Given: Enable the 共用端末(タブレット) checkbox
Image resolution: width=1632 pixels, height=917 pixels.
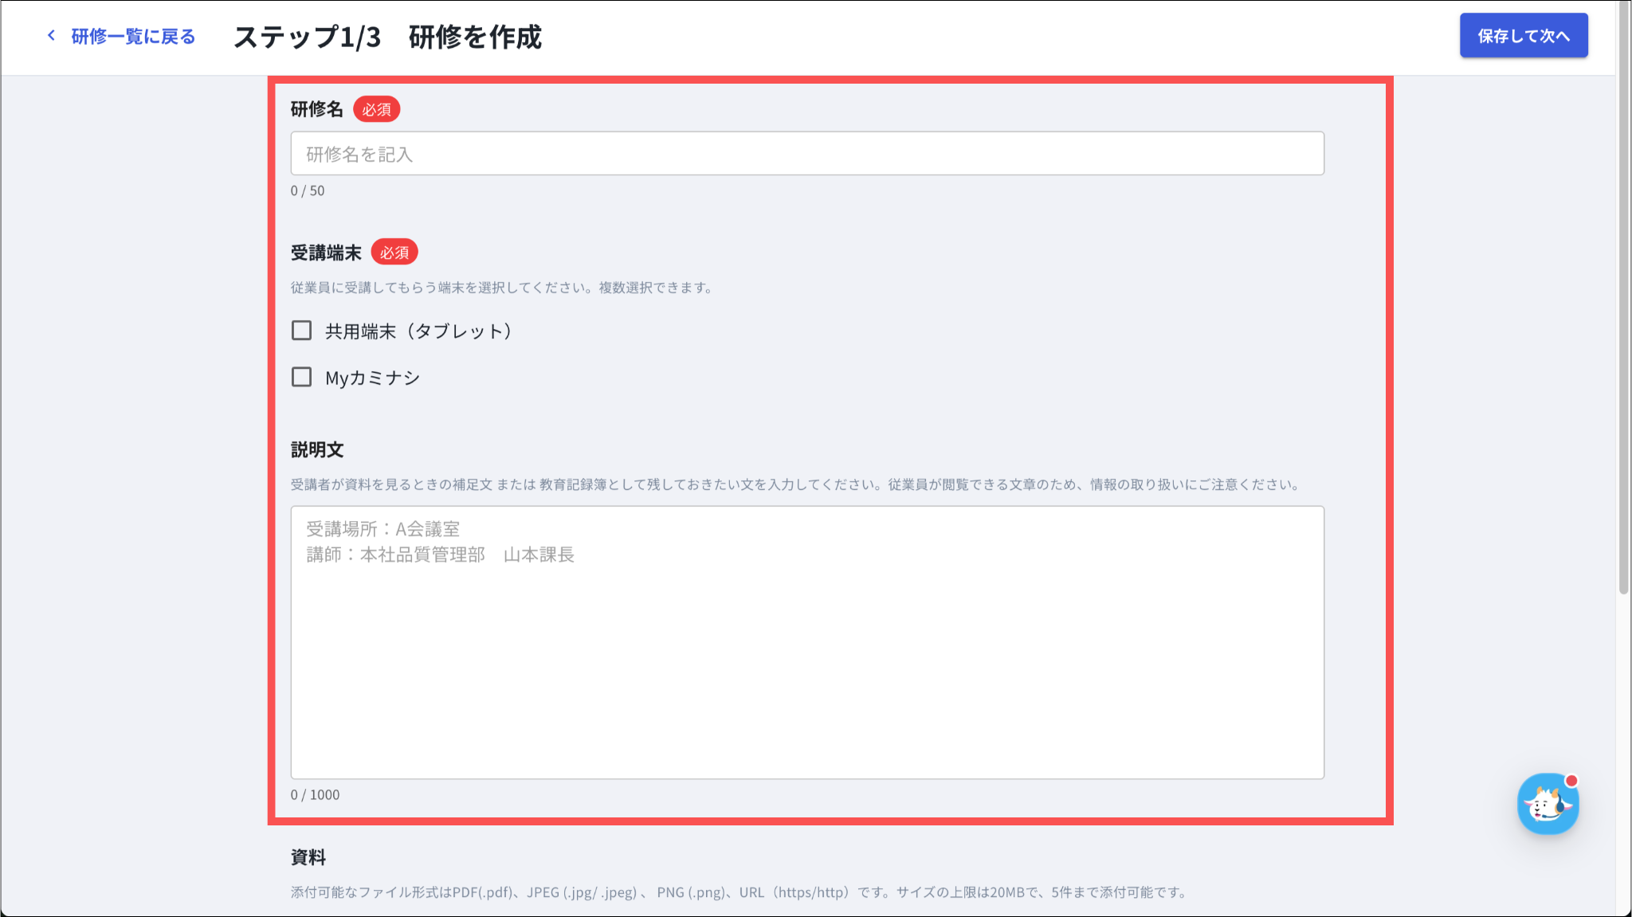Looking at the screenshot, I should [x=301, y=331].
